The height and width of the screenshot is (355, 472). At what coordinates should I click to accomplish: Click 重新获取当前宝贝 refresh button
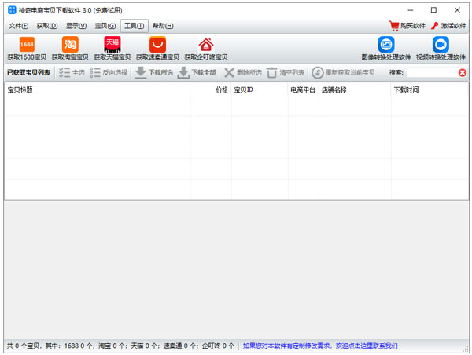point(343,73)
